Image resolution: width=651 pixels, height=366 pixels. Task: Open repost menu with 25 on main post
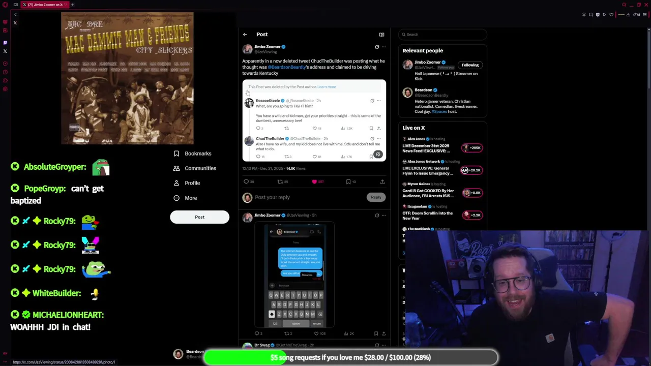(282, 181)
